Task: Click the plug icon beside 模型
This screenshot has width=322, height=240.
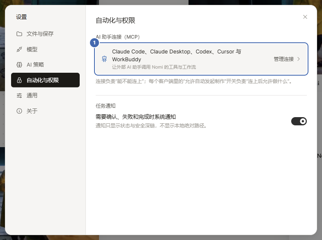Action: 19,49
